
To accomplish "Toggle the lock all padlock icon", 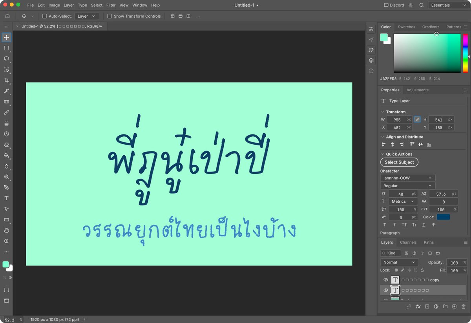I will [422, 270].
